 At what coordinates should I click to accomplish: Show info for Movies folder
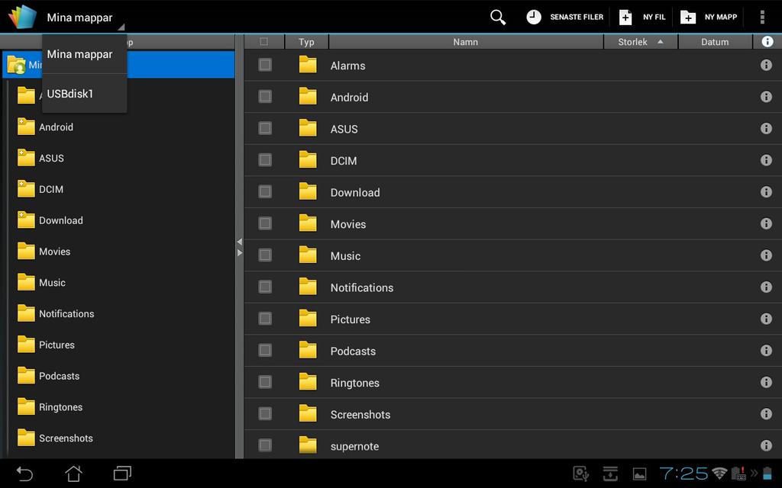point(766,223)
